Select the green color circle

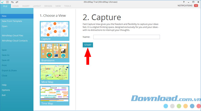coord(179,106)
